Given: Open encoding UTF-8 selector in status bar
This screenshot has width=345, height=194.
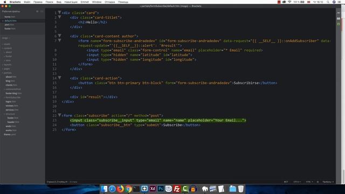Looking at the screenshot, I should click(297, 182).
